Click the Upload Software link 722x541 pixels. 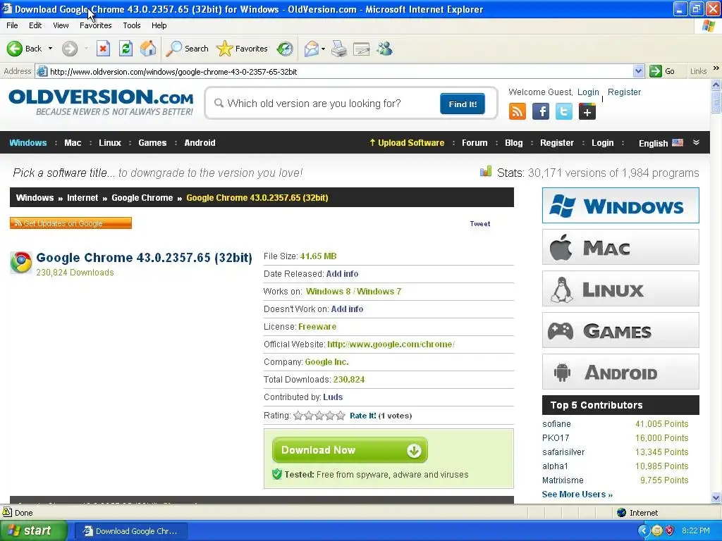pos(407,142)
